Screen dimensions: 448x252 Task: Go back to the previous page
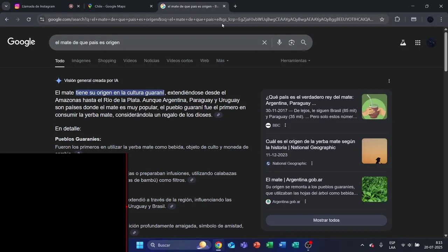point(7,19)
